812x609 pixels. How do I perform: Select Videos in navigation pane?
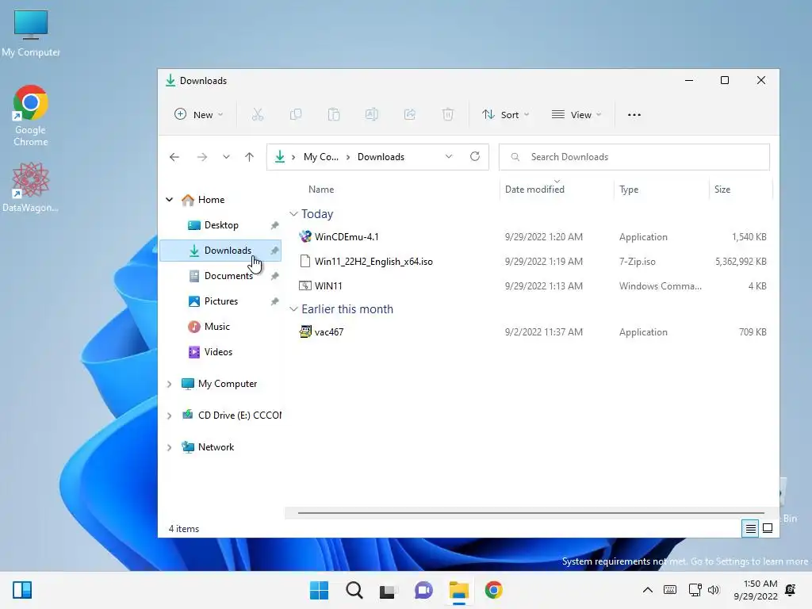pos(221,352)
